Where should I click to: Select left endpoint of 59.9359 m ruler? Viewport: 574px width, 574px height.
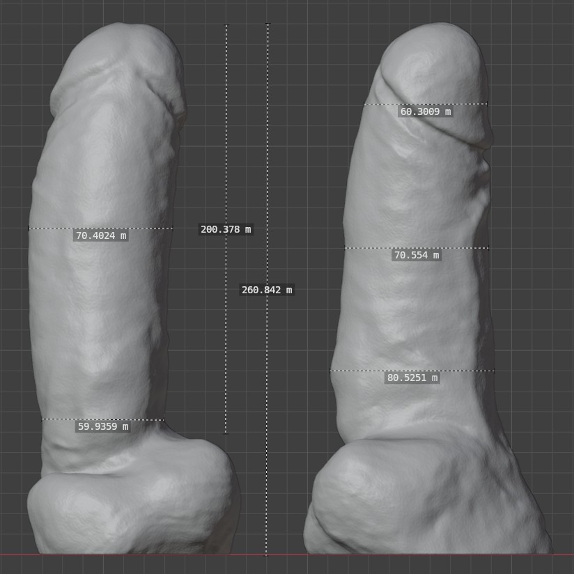[42, 419]
